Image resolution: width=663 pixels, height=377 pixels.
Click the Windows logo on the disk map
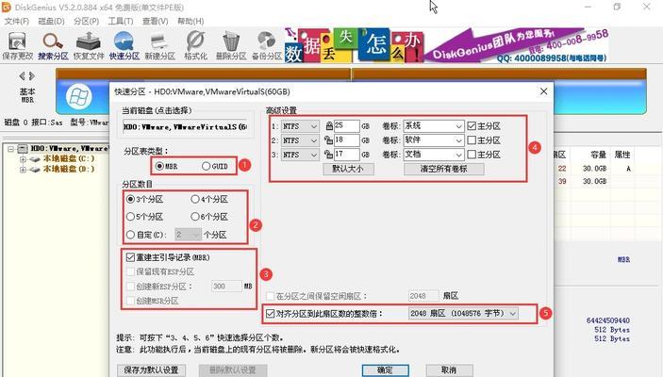click(x=78, y=96)
